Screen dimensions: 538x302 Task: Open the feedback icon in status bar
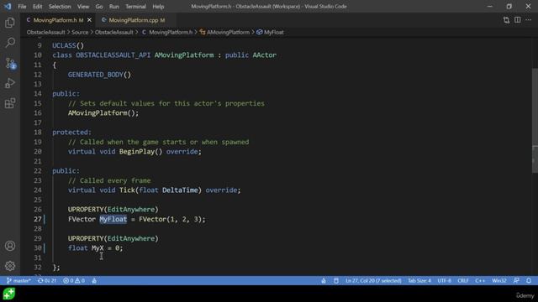(x=516, y=281)
